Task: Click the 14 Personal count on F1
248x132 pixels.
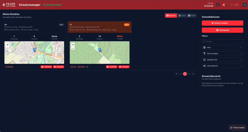Action: [x=100, y=36]
